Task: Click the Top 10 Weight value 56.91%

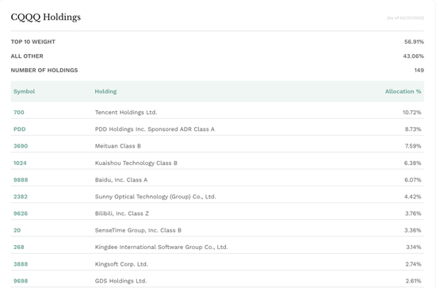Action: [x=414, y=42]
